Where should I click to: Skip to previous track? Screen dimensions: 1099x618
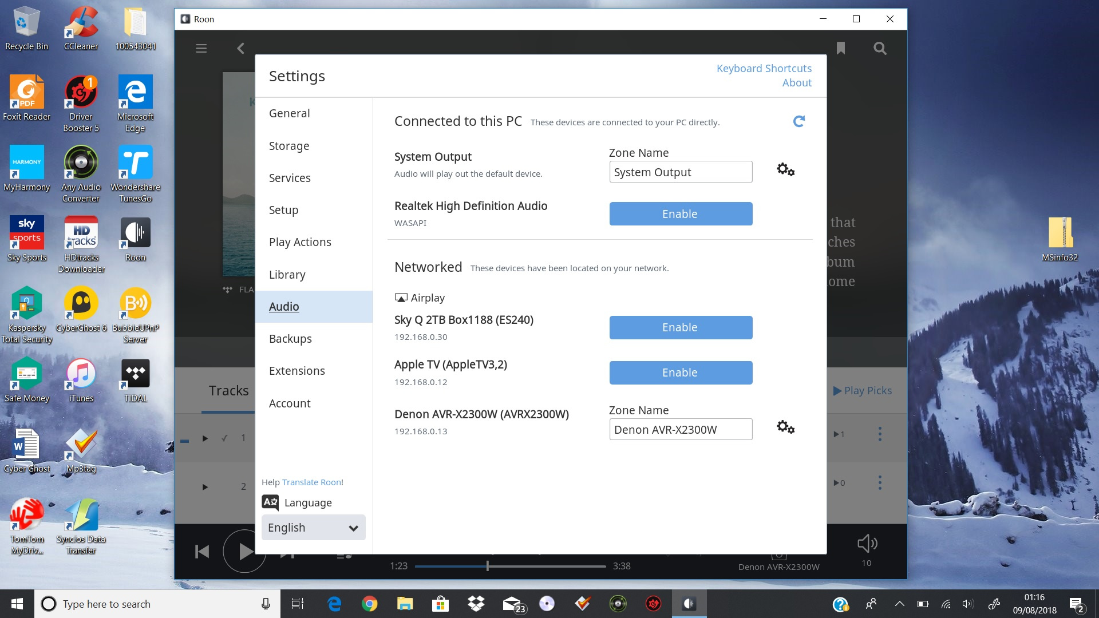(x=202, y=552)
